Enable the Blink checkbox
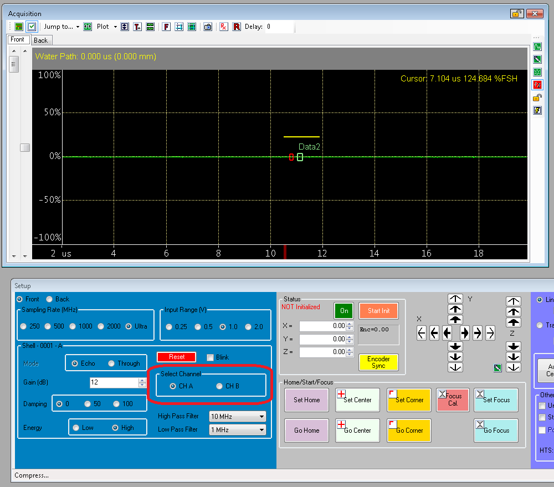This screenshot has width=554, height=487. pos(211,357)
